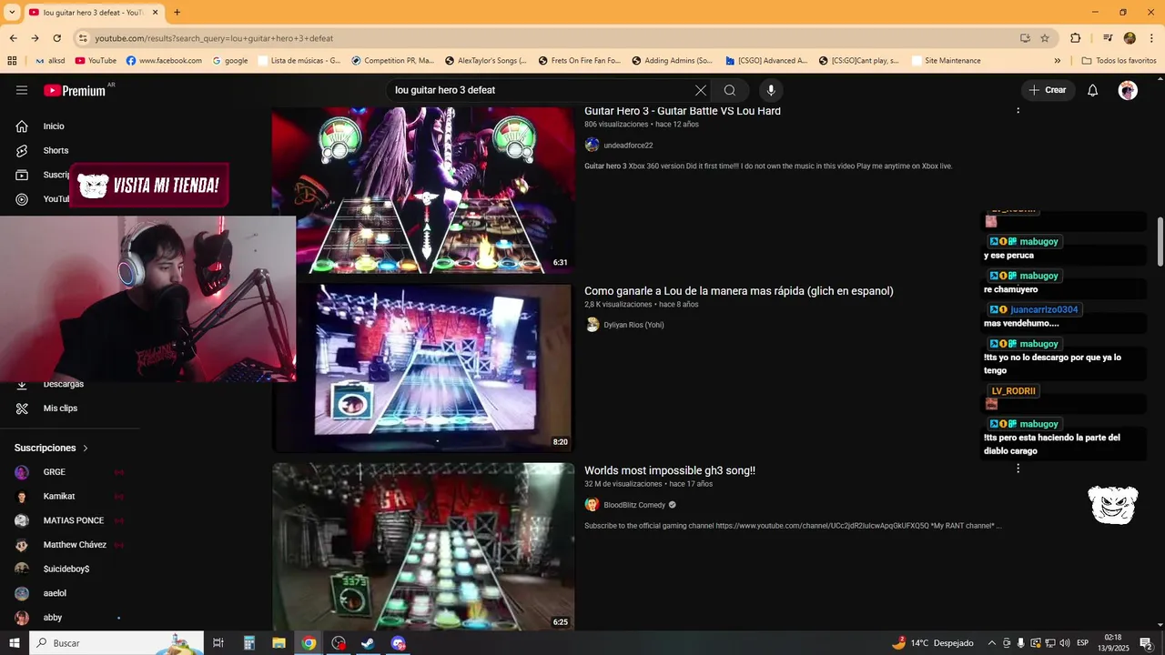Show hidden system tray icons chevron
The width and height of the screenshot is (1165, 655).
coord(992,643)
